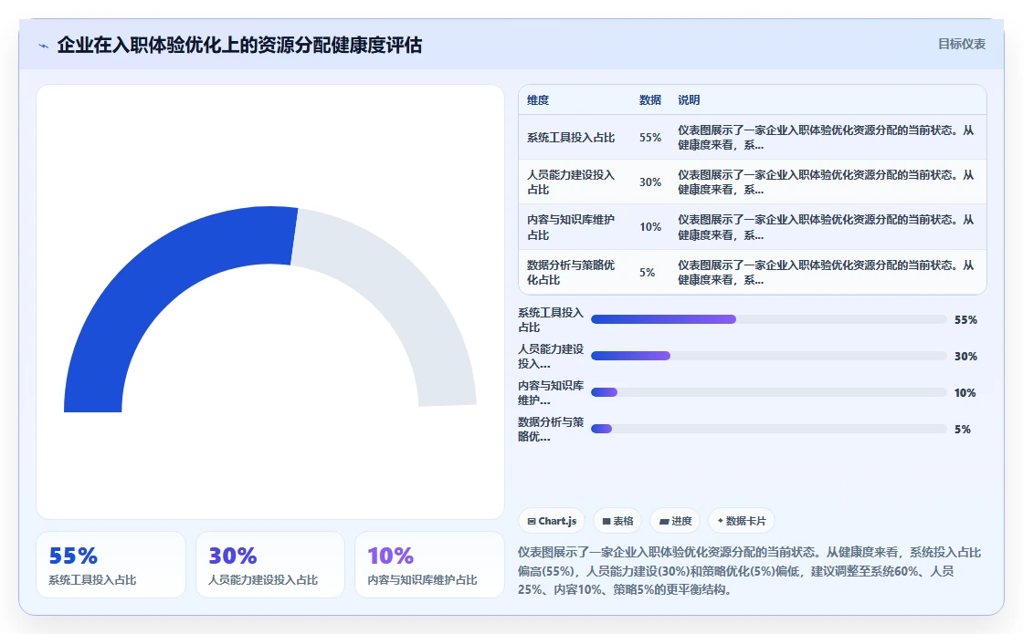The width and height of the screenshot is (1023, 634).
Task: Click the 30% value in the table
Action: click(x=649, y=182)
